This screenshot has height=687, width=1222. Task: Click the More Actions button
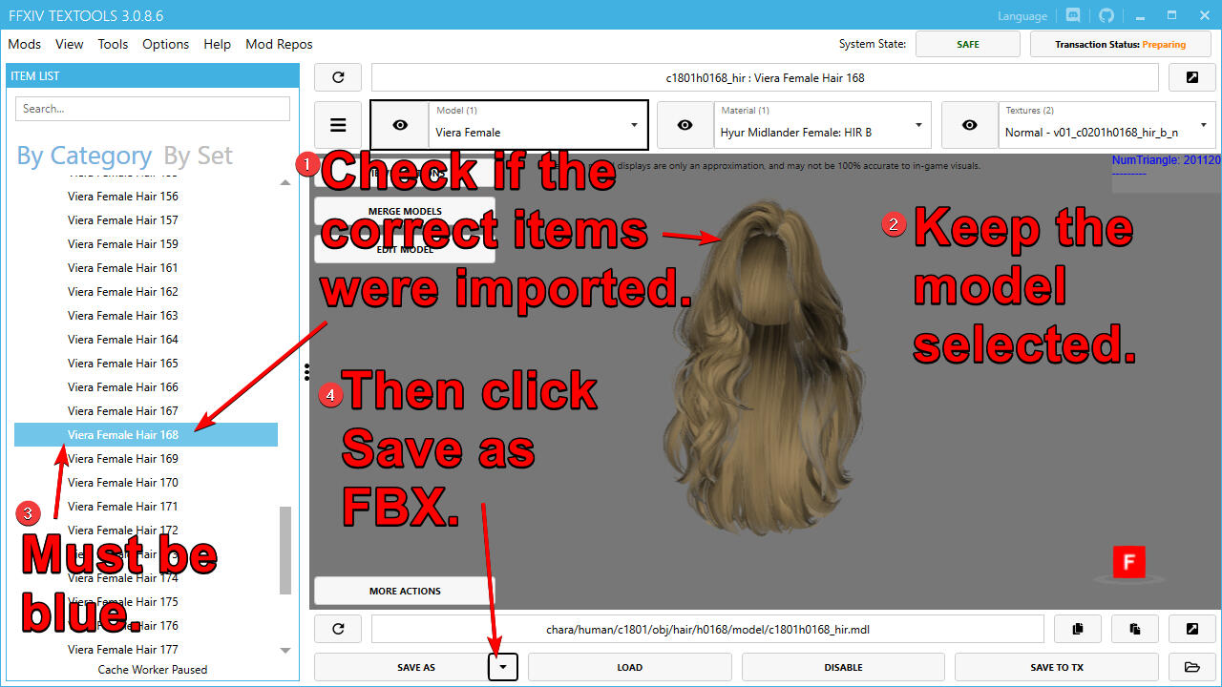pos(405,591)
